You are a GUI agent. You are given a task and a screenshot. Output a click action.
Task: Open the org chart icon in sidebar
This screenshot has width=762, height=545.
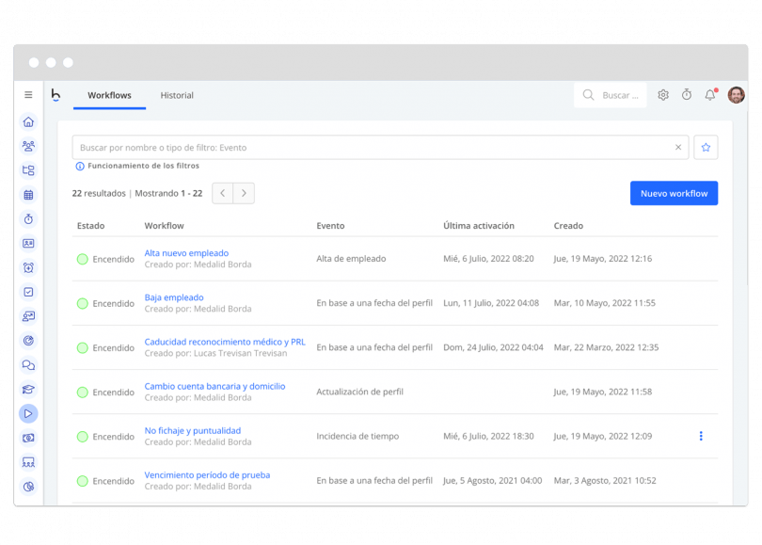[x=28, y=170]
